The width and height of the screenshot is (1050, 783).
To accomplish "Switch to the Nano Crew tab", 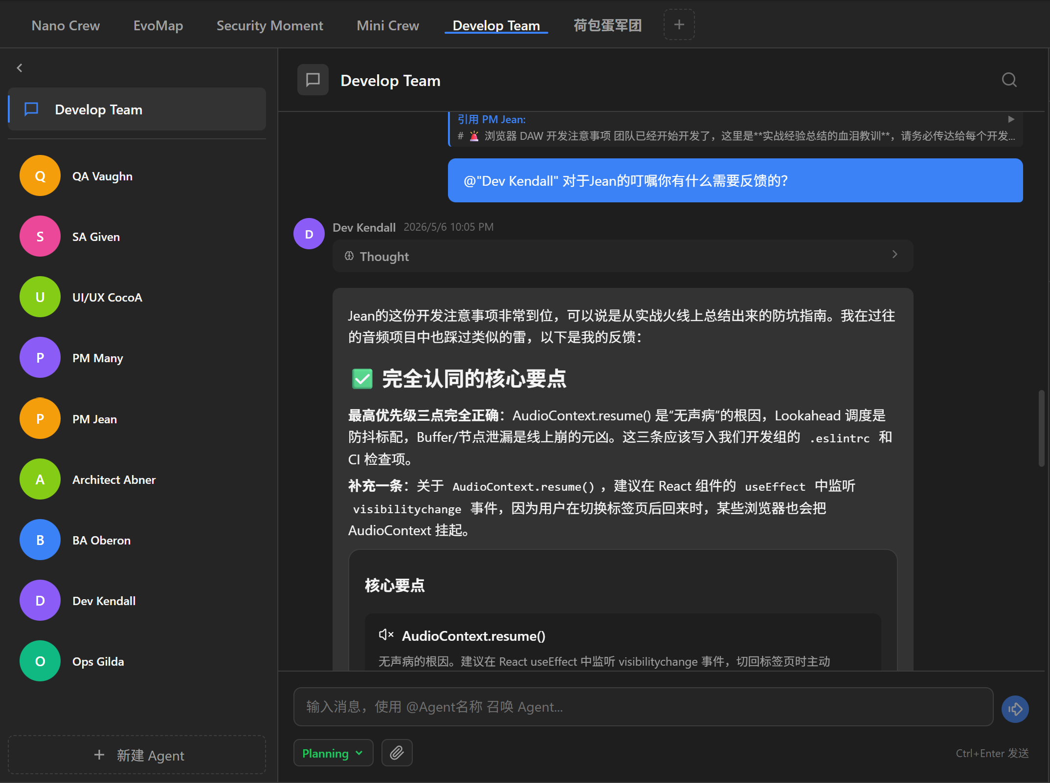I will click(x=66, y=25).
